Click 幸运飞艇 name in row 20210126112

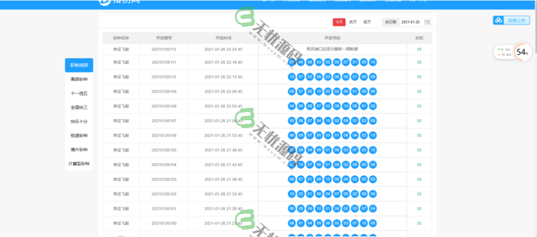point(121,49)
